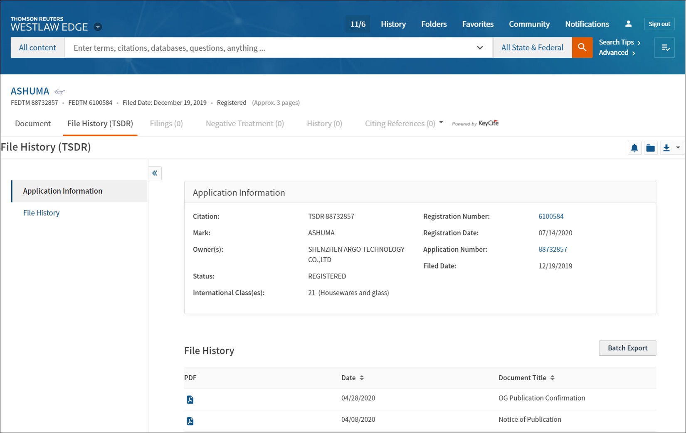Open the Citing References (0) tab
Image resolution: width=686 pixels, height=433 pixels.
coord(400,123)
